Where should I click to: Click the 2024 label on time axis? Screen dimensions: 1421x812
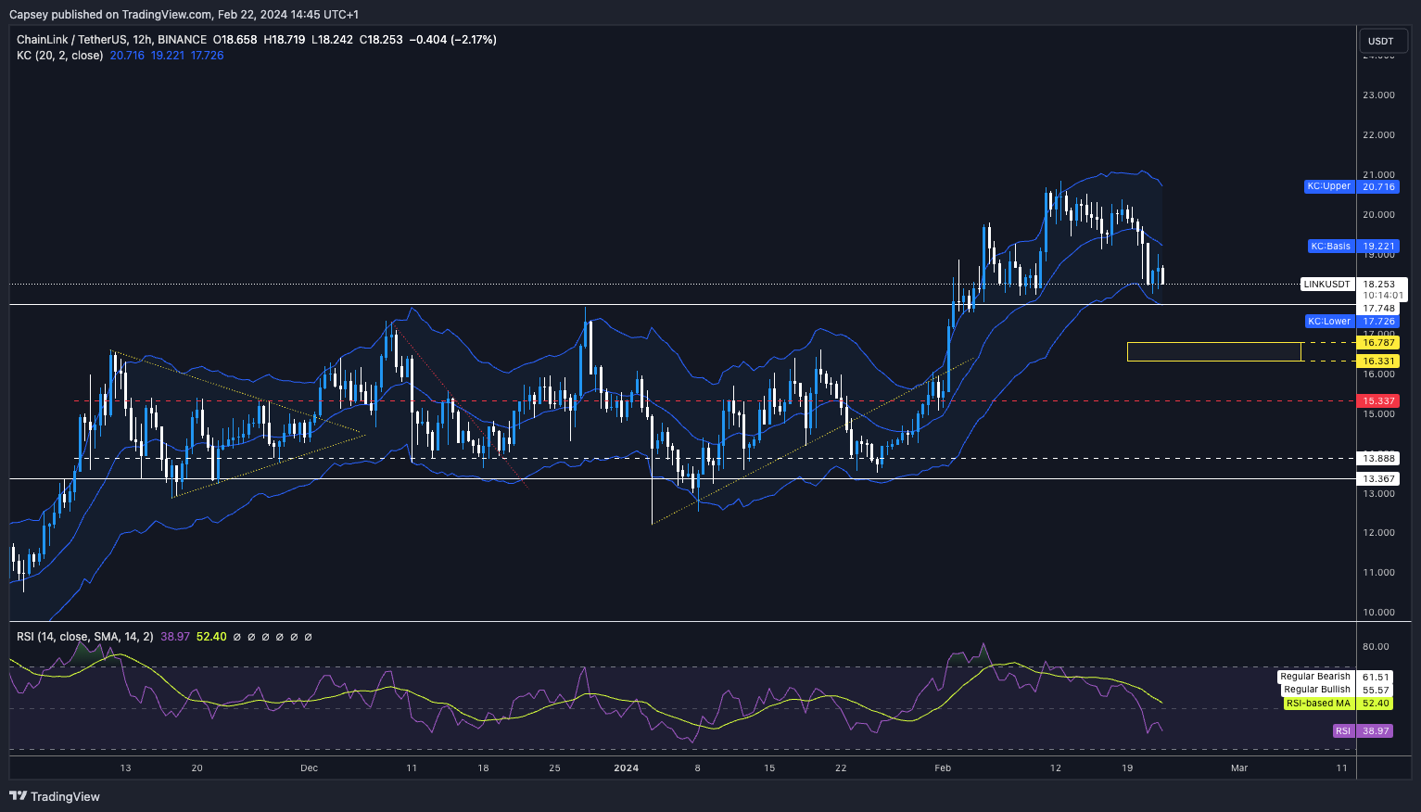[627, 768]
